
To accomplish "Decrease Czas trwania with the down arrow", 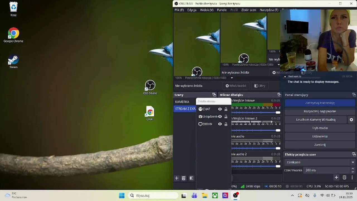I will pos(353,172).
